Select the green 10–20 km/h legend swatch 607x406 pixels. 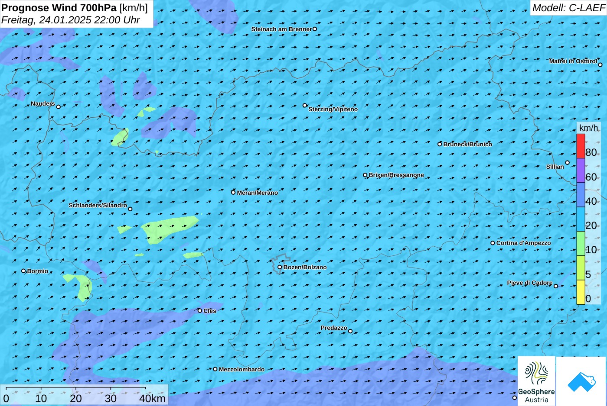pos(581,244)
